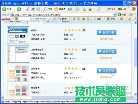The height and width of the screenshot is (104, 138).
Task: Open the Back button history dropdown arrow
Action: (14, 9)
